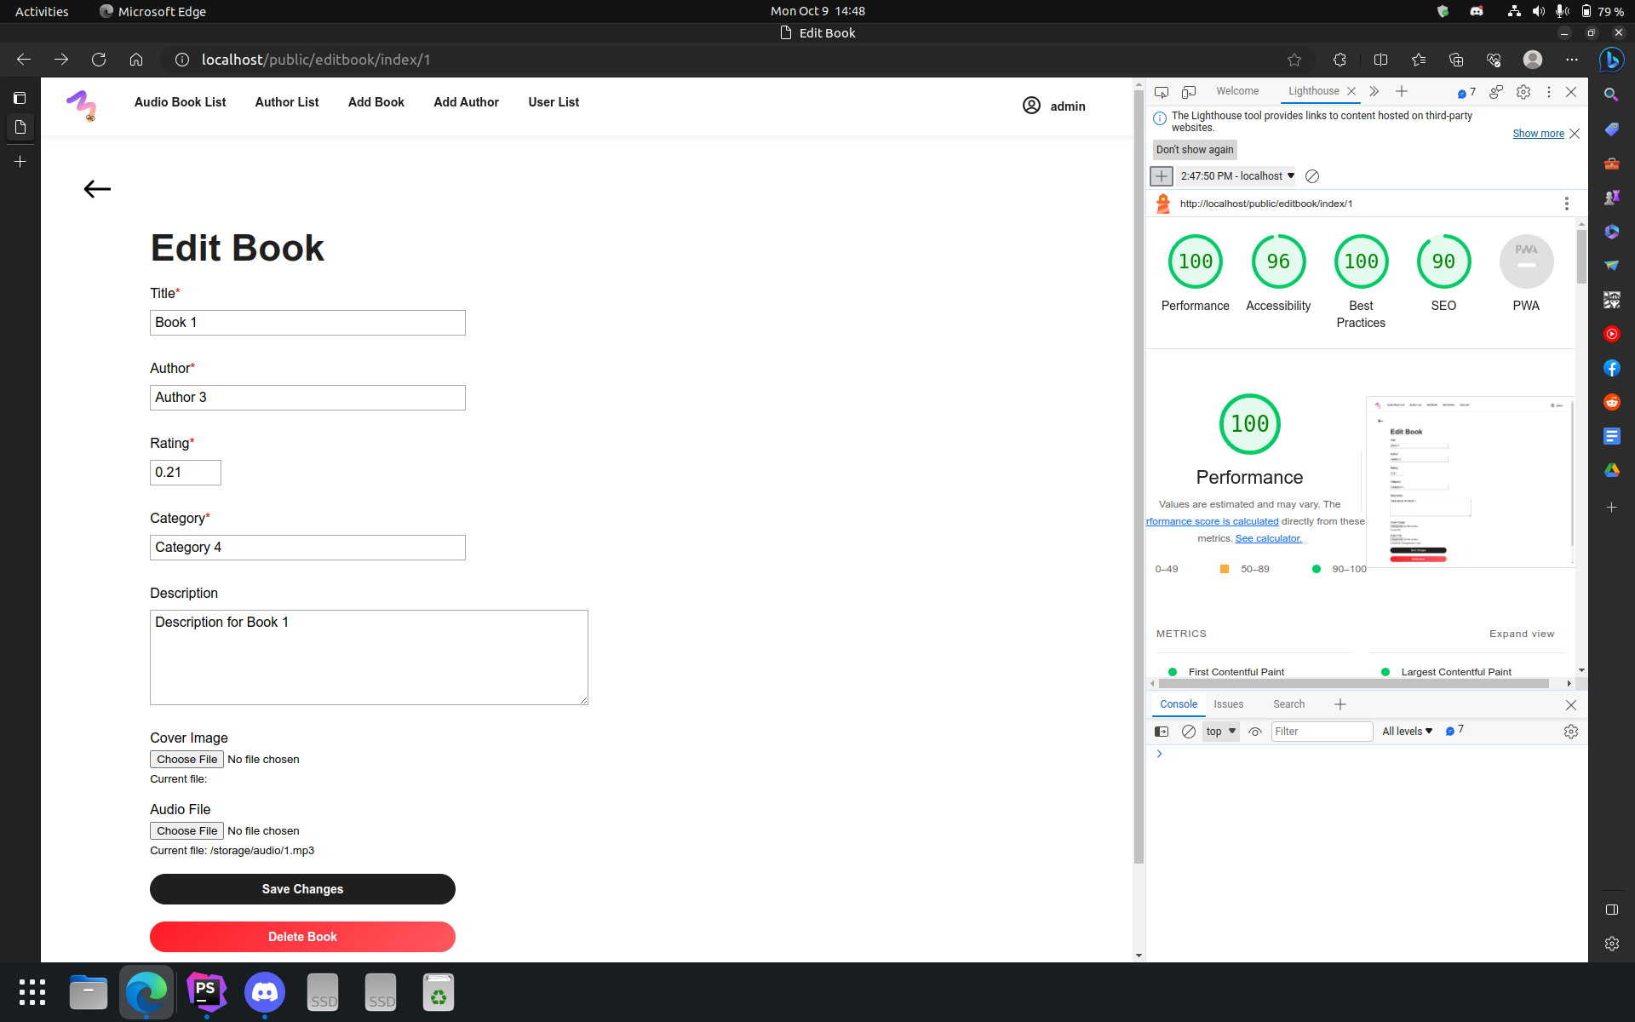Open Discord from the dock

[x=265, y=992]
